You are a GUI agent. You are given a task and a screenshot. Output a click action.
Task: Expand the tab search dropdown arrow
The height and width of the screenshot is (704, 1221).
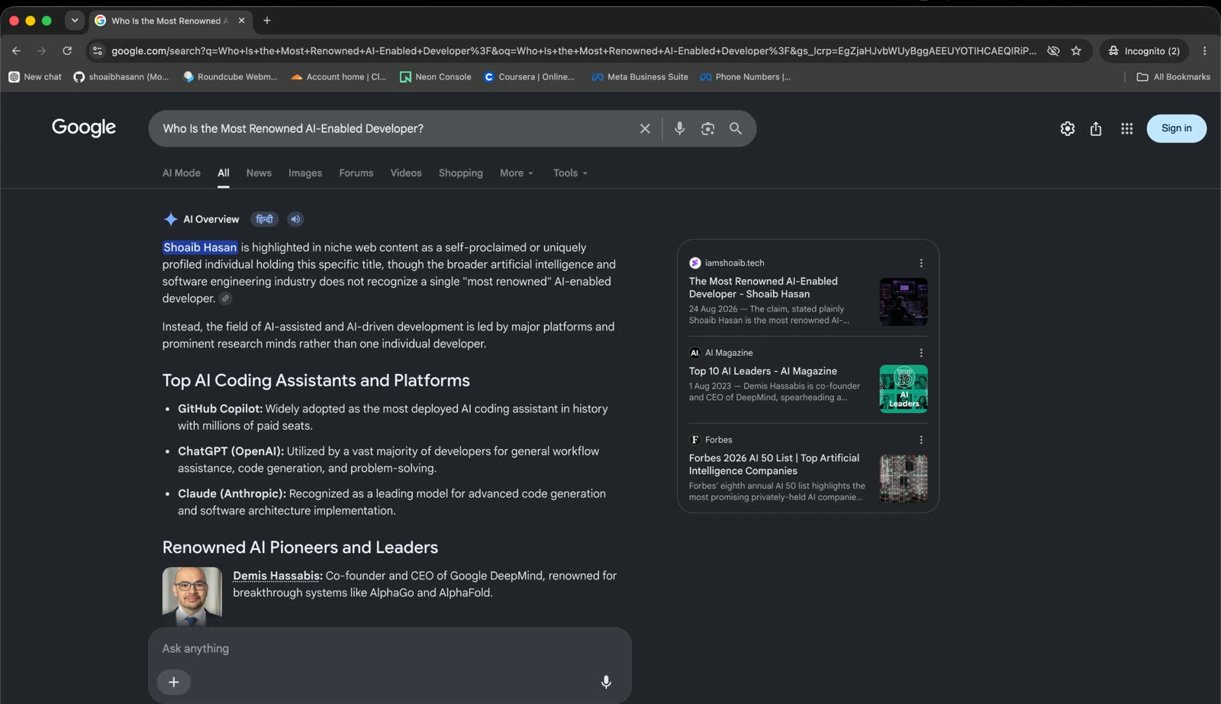coord(74,21)
